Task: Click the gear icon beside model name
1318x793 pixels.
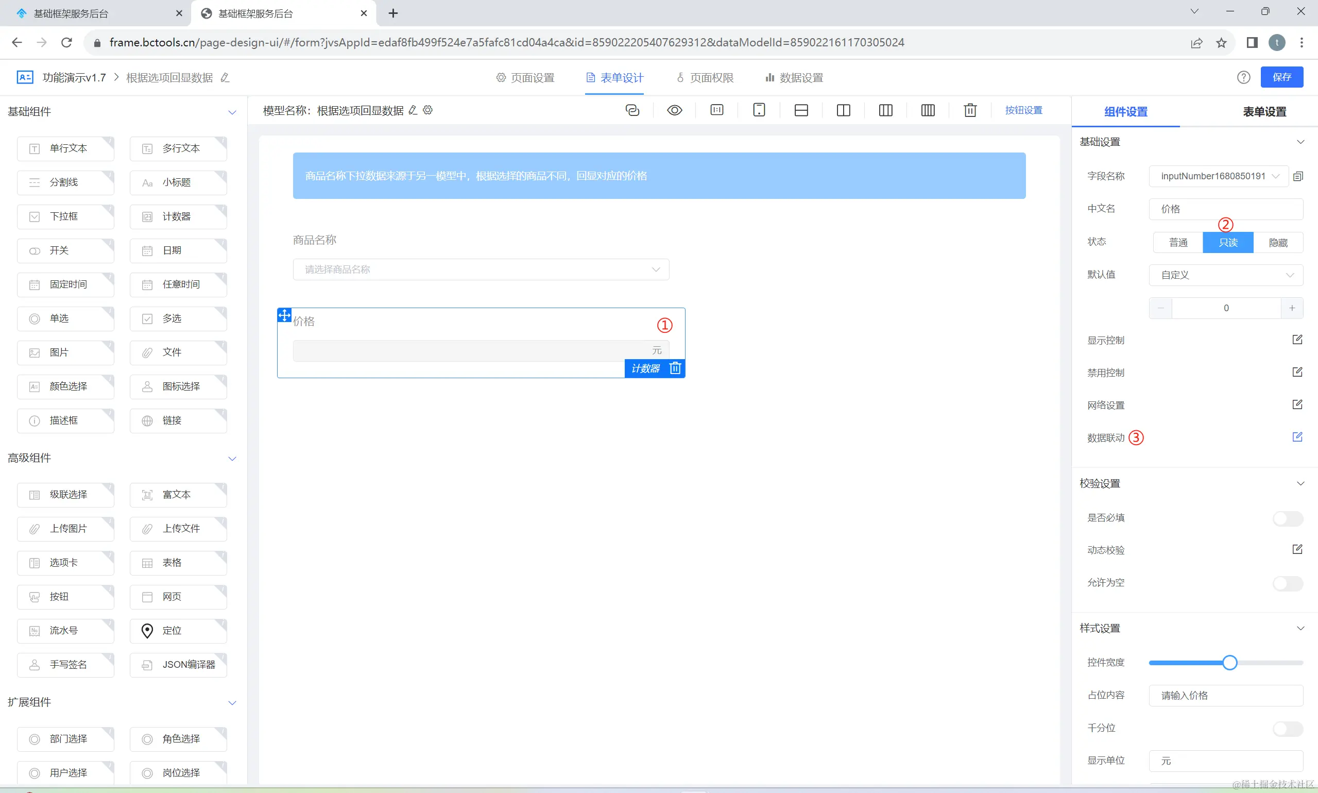Action: pos(428,110)
